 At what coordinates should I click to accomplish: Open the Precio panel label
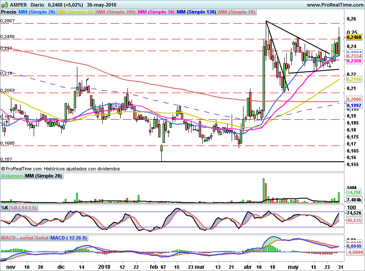click(8, 12)
